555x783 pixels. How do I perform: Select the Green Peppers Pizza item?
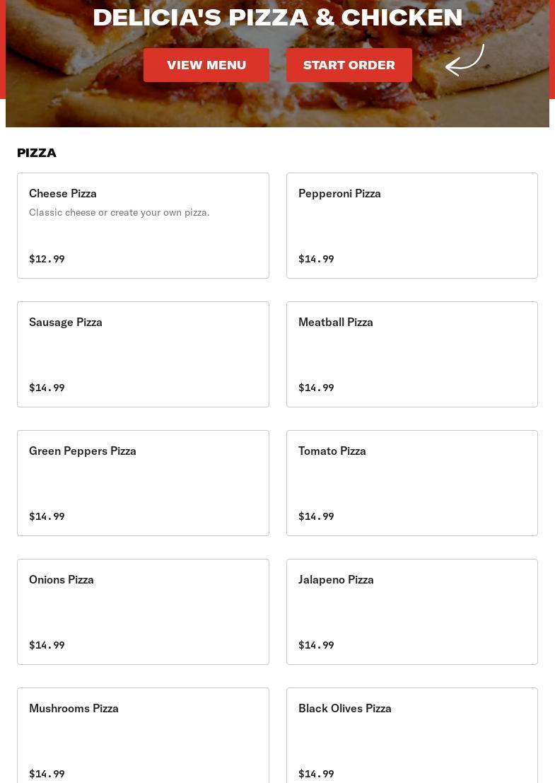point(144,483)
